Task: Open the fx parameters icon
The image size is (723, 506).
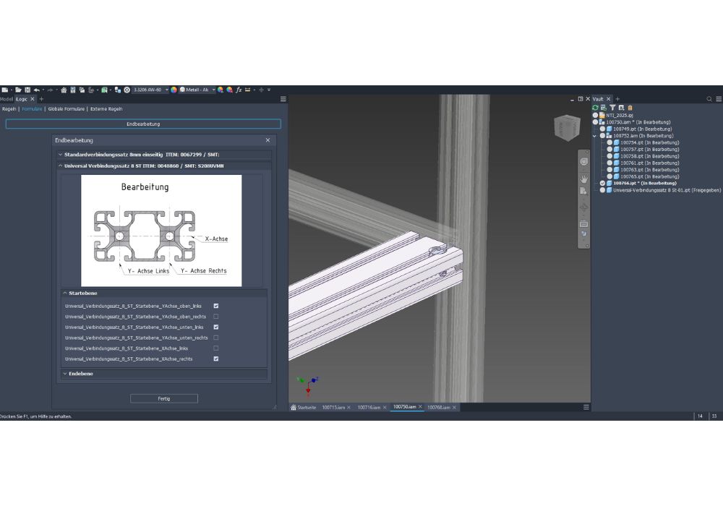Action: click(x=238, y=90)
